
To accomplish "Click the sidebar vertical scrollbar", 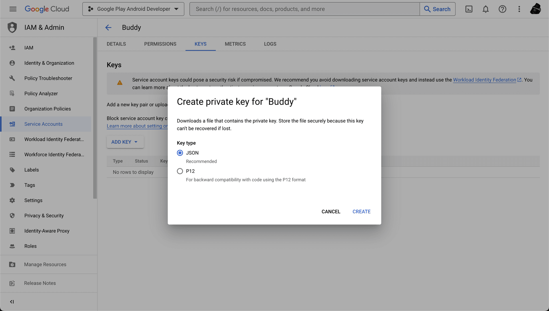I will 95,117.
